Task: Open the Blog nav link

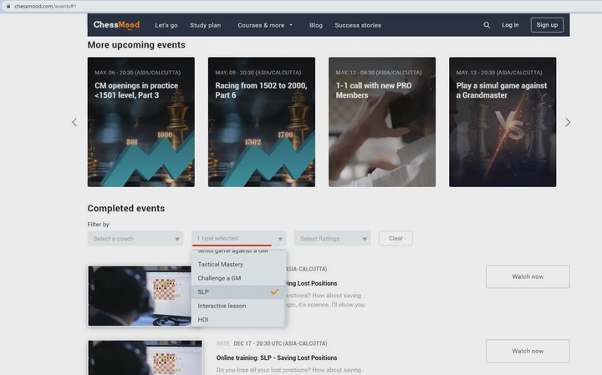Action: (x=315, y=25)
